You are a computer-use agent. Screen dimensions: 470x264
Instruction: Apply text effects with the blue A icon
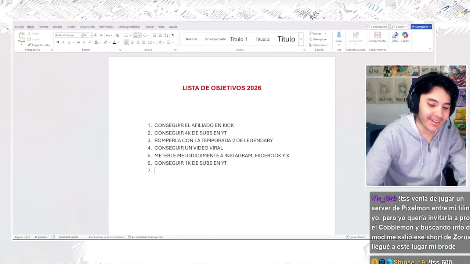[x=96, y=42]
